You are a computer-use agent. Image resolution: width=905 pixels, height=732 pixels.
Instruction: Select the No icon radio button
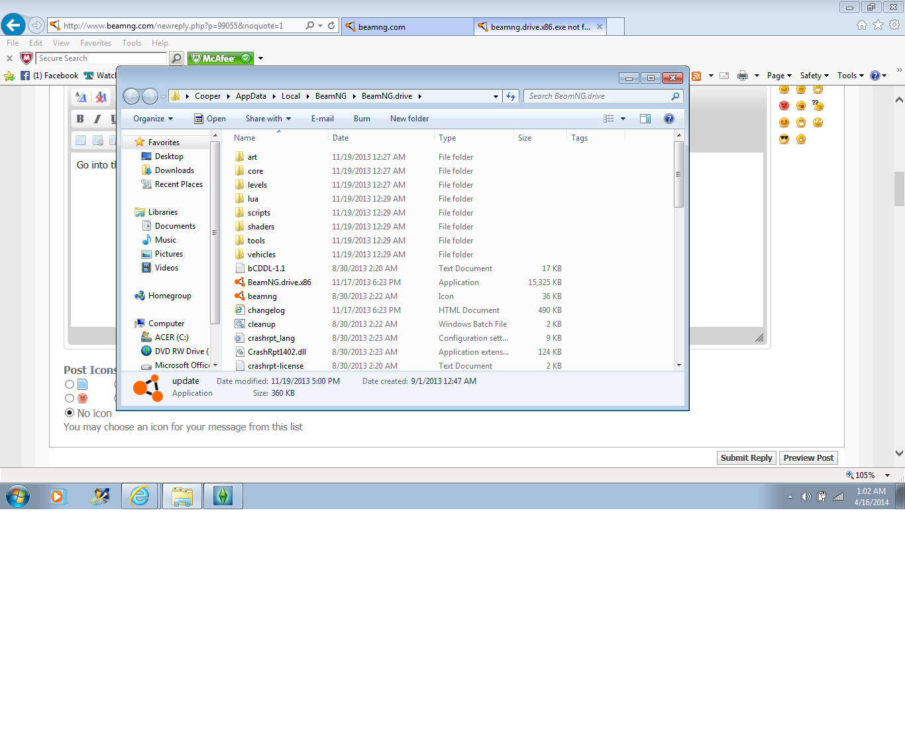pos(70,412)
